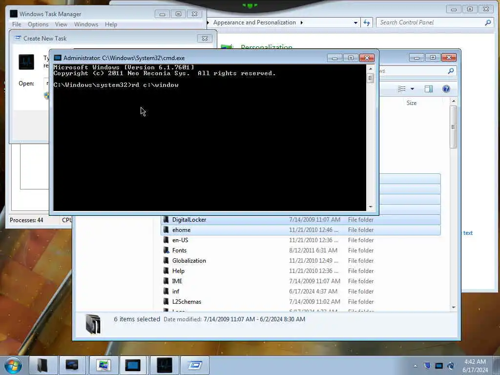Change view icon in Explorer toolbar
The height and width of the screenshot is (375, 500).
402,89
